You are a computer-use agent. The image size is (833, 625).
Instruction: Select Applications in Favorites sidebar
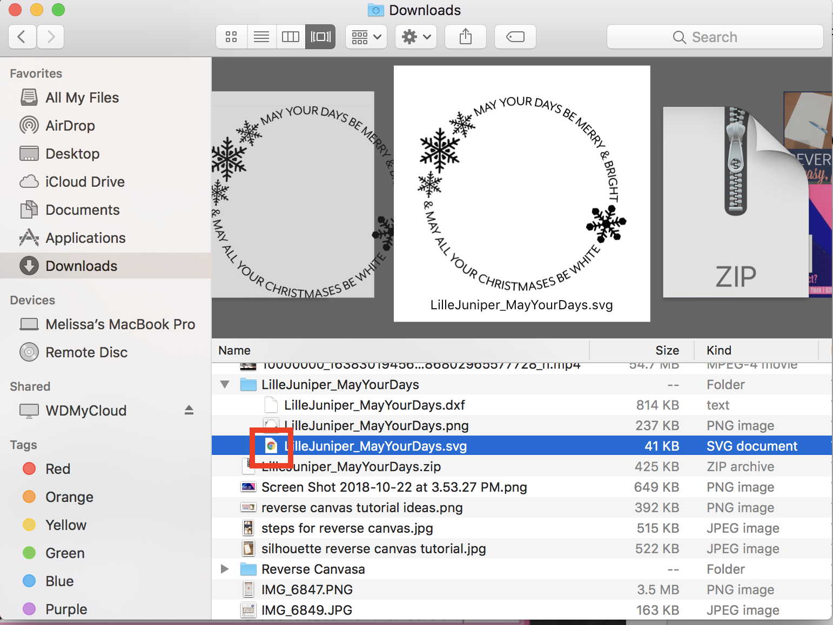point(85,237)
